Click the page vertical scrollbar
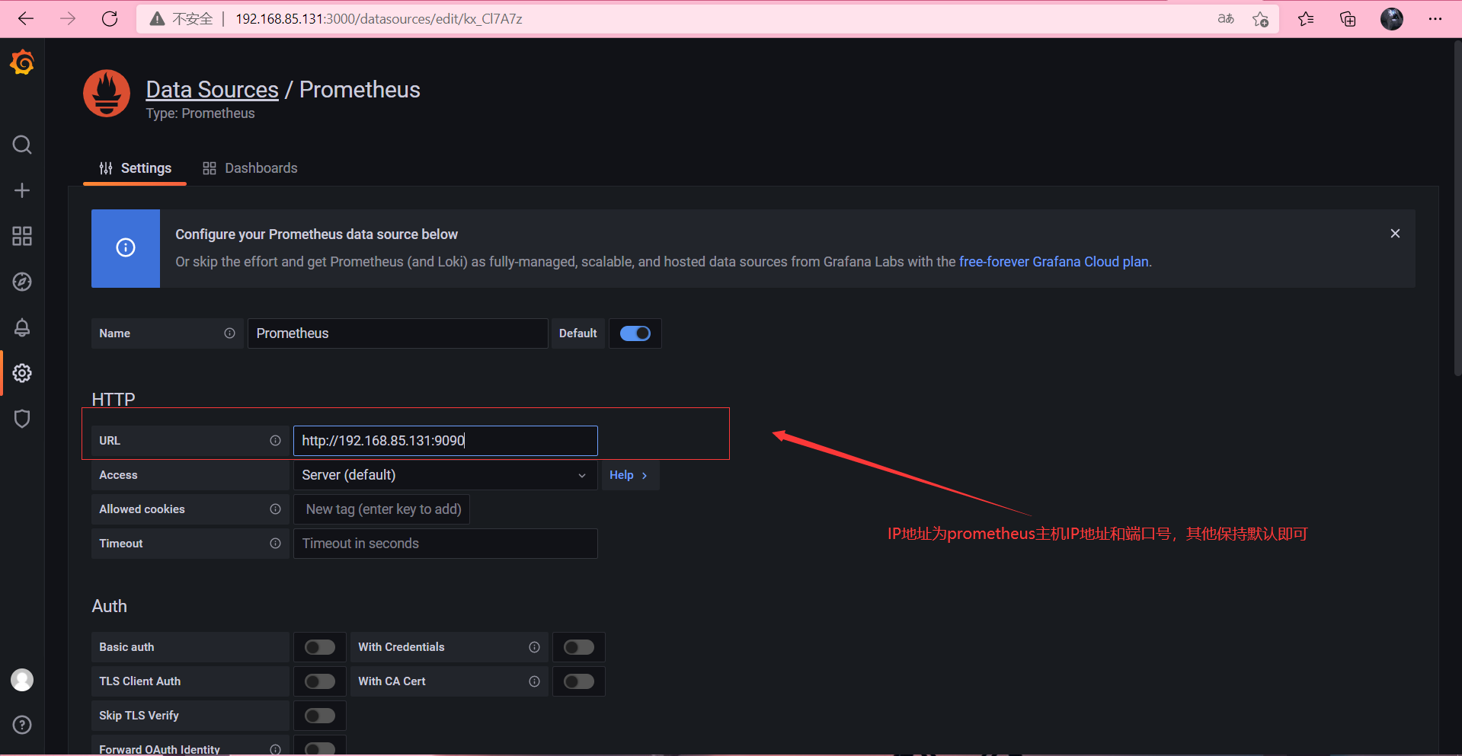The height and width of the screenshot is (756, 1462). [1457, 207]
